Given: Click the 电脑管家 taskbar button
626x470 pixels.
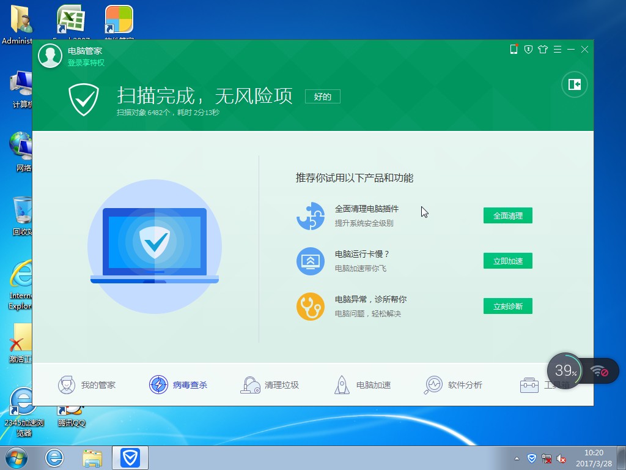Looking at the screenshot, I should pyautogui.click(x=130, y=458).
